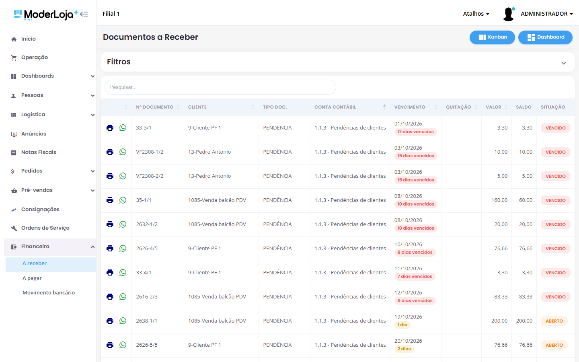Image resolution: width=579 pixels, height=362 pixels.
Task: Click the administrator avatar icon
Action: coord(509,14)
